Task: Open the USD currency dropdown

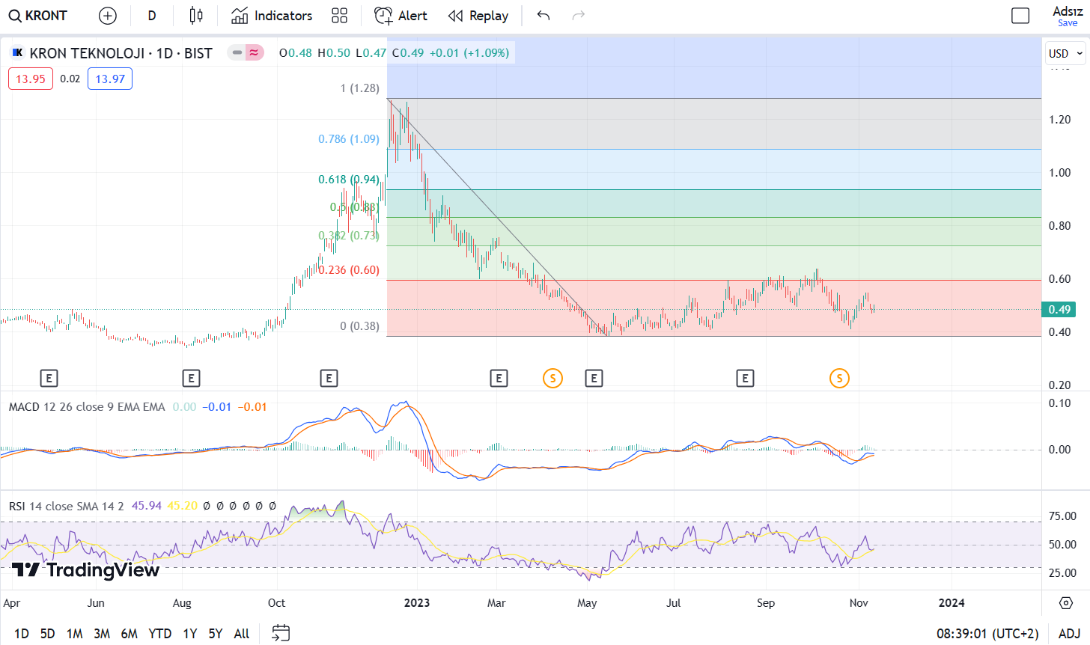Action: point(1065,53)
